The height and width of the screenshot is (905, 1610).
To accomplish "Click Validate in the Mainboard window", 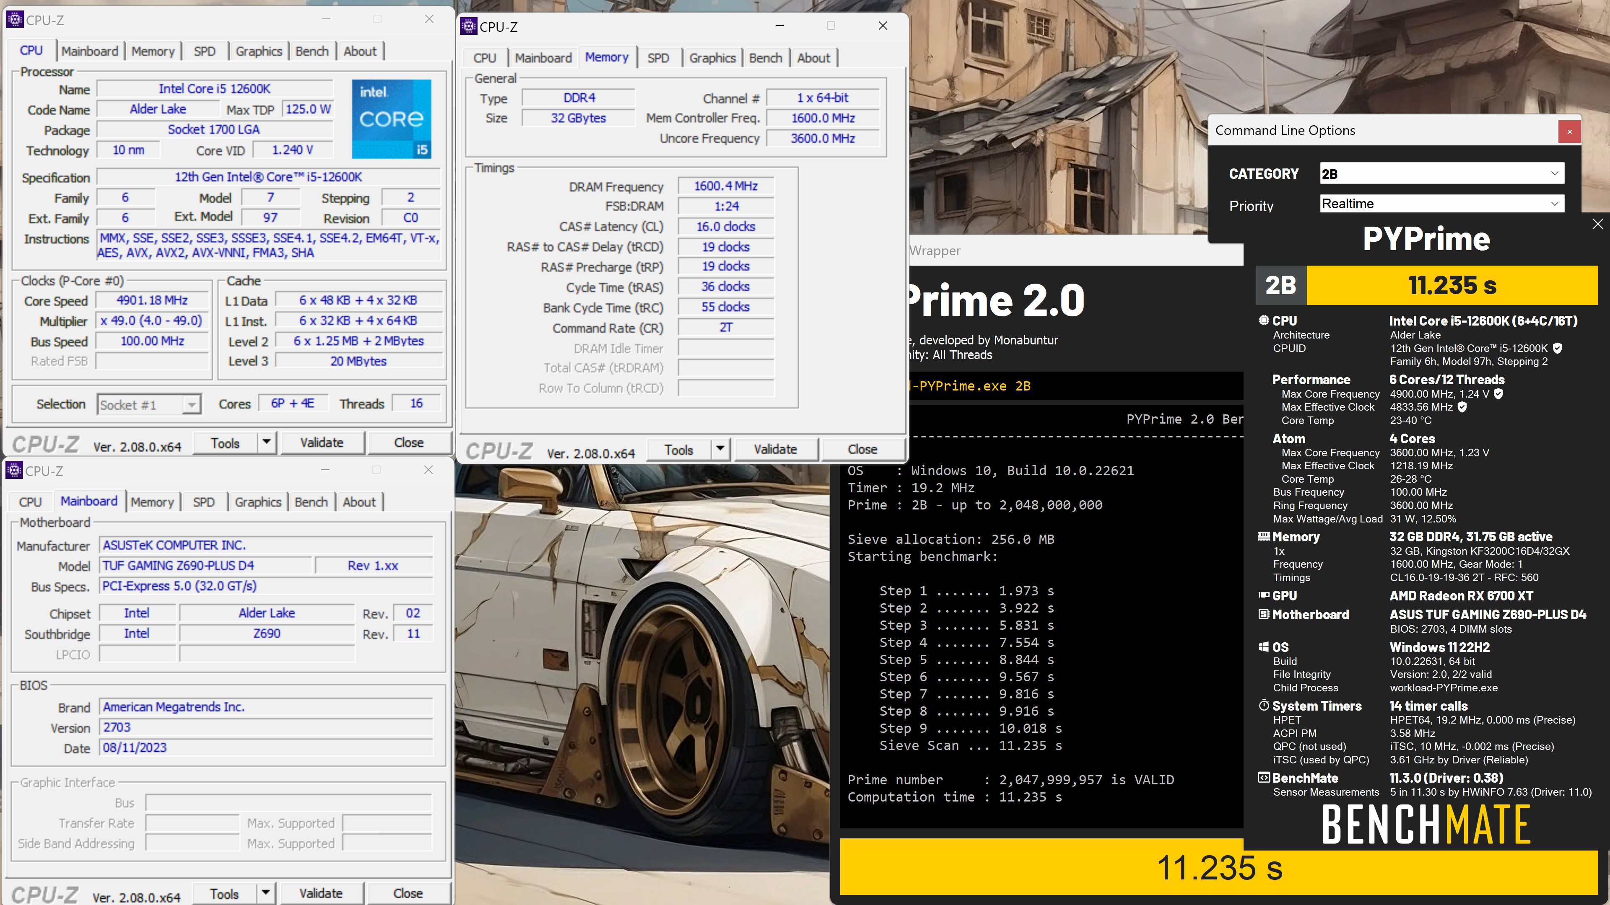I will (x=321, y=893).
